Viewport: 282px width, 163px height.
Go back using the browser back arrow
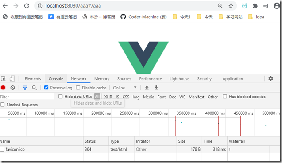(x=5, y=6)
